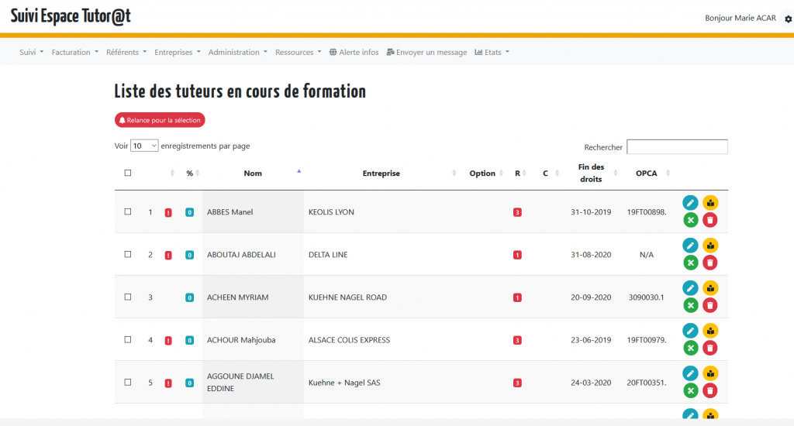The height and width of the screenshot is (426, 794).
Task: Open the Facturation dropdown menu
Action: point(75,52)
